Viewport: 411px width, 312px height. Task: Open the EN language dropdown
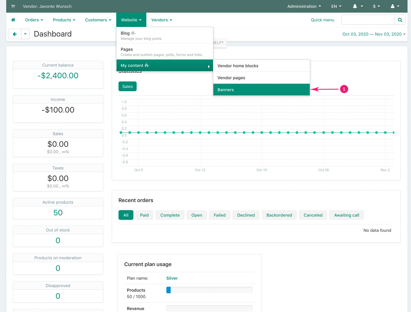[x=336, y=6]
